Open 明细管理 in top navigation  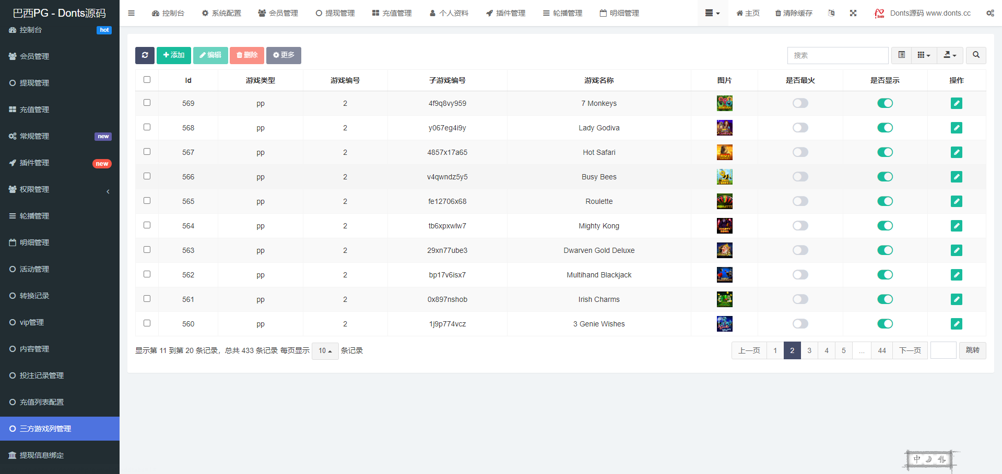point(619,13)
